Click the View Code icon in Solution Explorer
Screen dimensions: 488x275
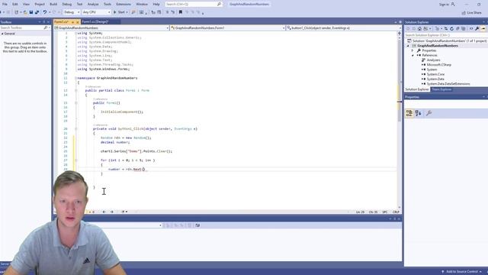coord(471,29)
